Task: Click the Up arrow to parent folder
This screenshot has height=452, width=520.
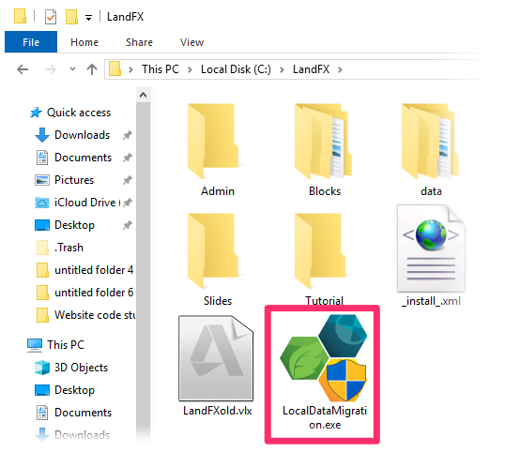Action: 92,69
